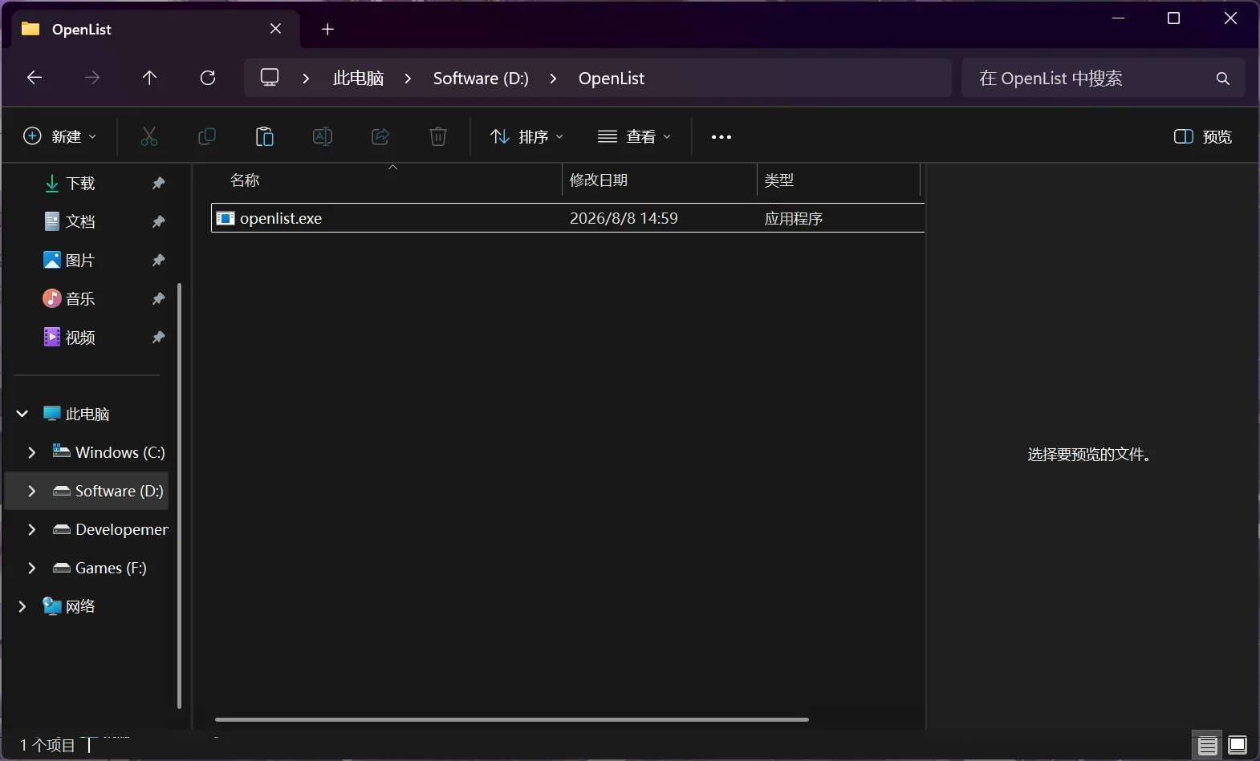Click the Copy icon in toolbar
This screenshot has width=1260, height=761.
click(207, 136)
